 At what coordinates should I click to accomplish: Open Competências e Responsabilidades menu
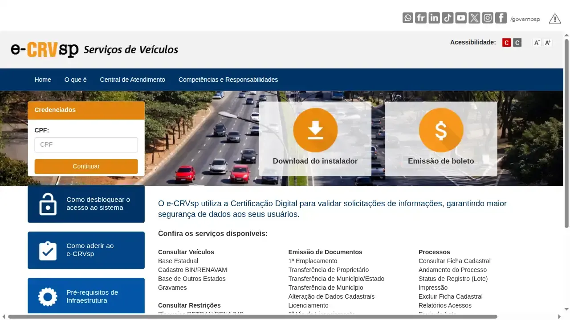pyautogui.click(x=228, y=80)
